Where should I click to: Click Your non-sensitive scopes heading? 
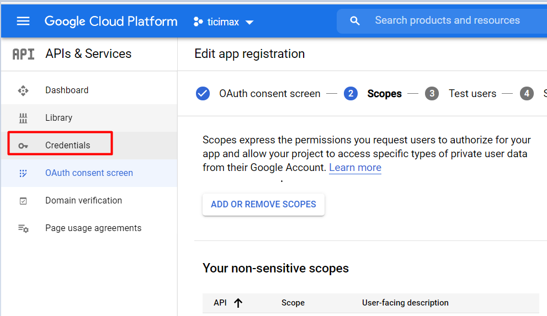coord(275,268)
